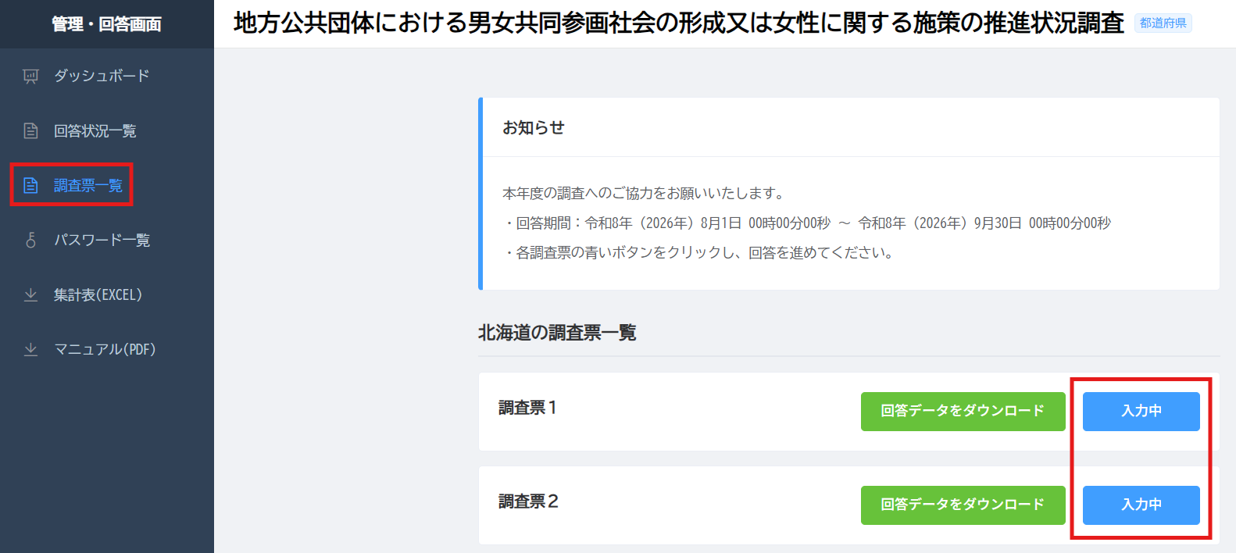Click the document icon beside 回答状況一覧

pos(30,130)
